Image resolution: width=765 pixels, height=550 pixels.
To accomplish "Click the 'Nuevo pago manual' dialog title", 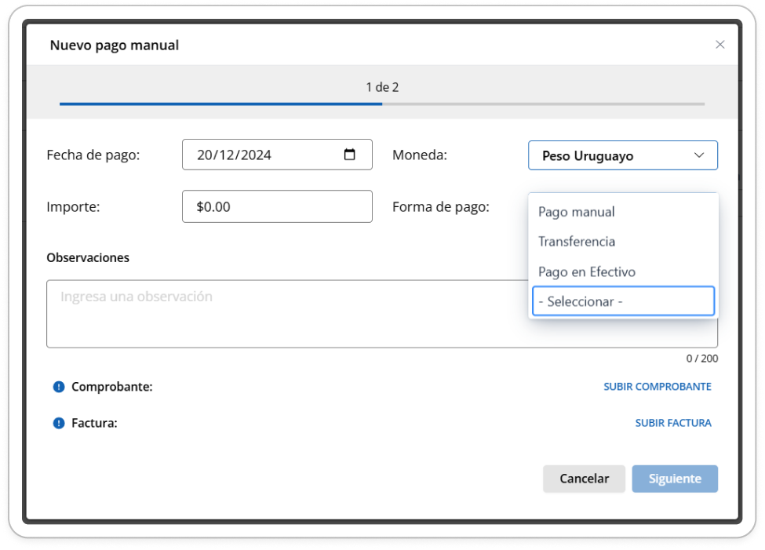I will click(x=115, y=45).
